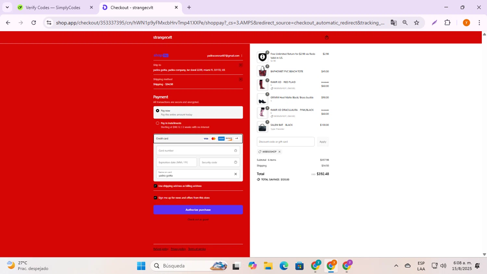Select Pay in installments option
Viewport: 487px width, 274px height.
[x=157, y=123]
